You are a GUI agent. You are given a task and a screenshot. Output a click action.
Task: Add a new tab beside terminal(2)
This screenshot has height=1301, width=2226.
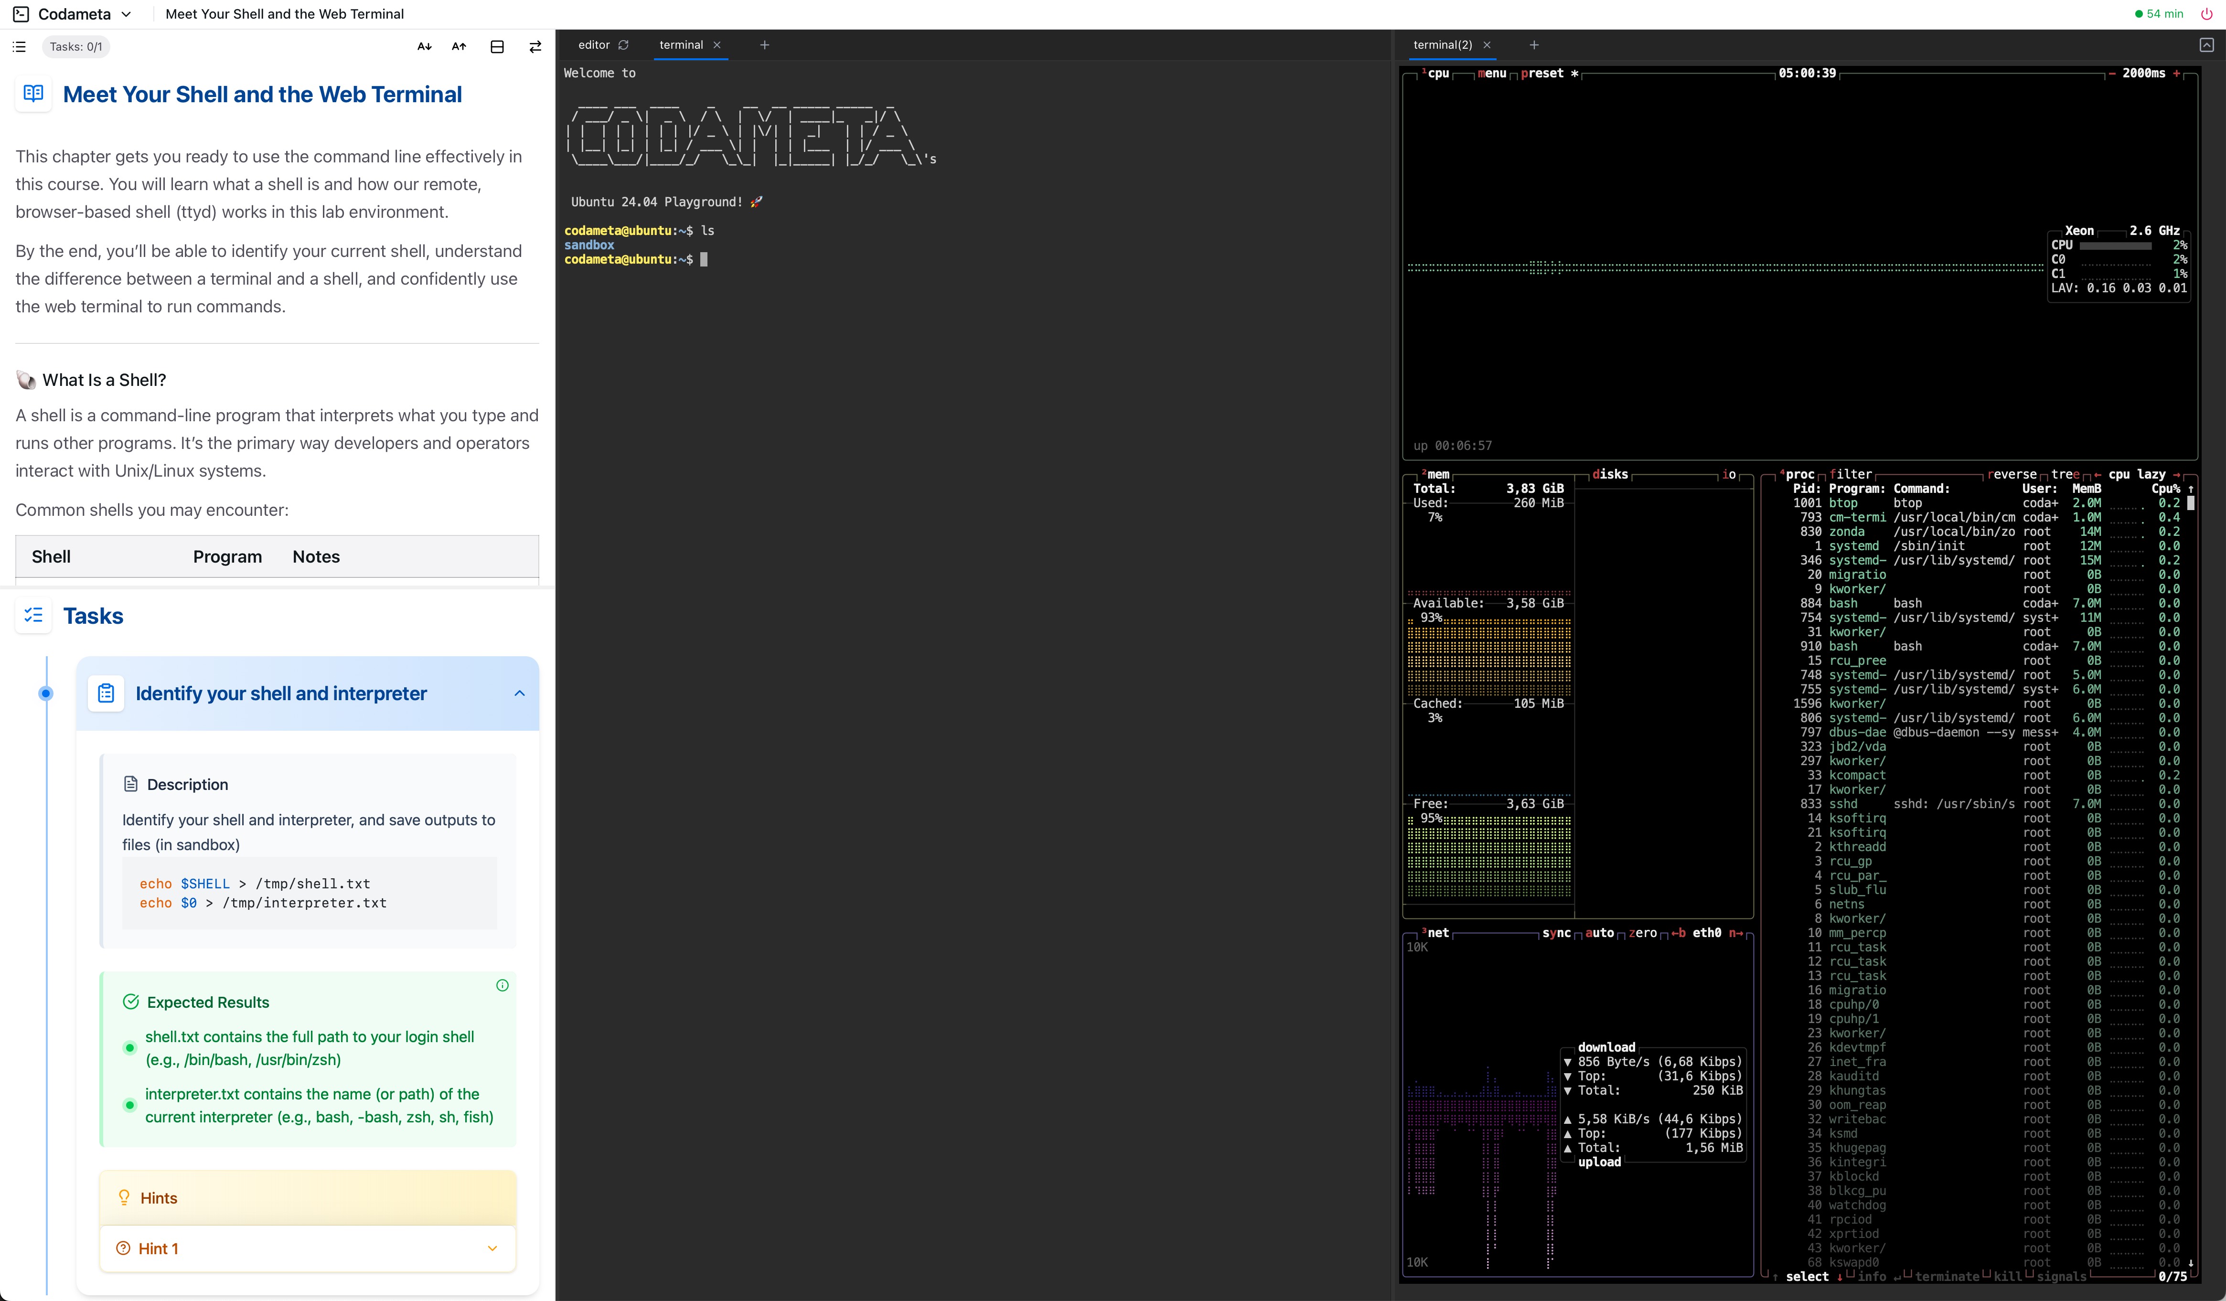coord(1534,45)
